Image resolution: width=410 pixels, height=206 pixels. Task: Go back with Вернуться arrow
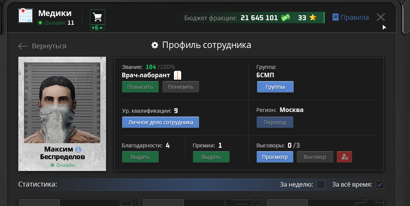42,46
